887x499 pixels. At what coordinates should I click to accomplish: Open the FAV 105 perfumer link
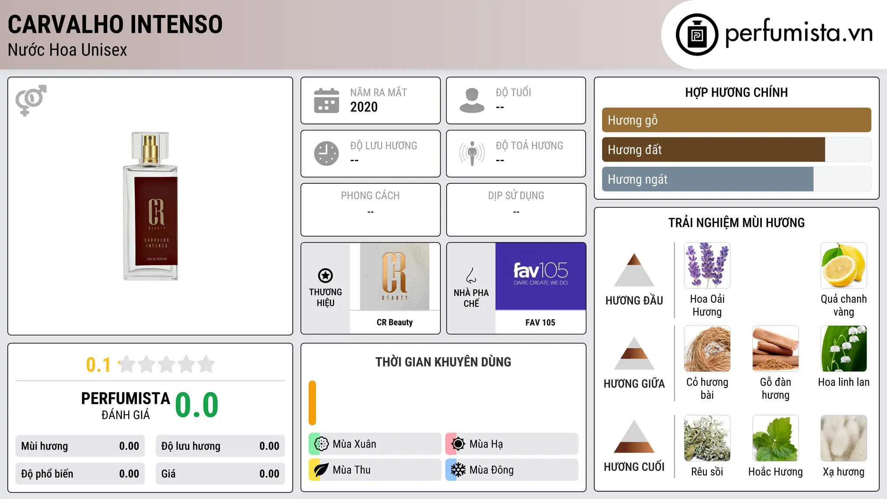[x=540, y=322]
